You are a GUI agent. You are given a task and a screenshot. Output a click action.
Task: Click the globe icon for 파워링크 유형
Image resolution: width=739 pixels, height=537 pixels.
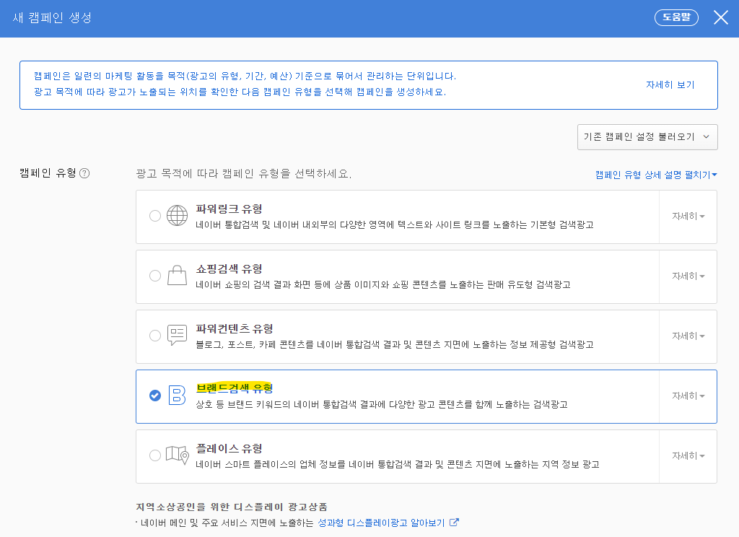178,216
